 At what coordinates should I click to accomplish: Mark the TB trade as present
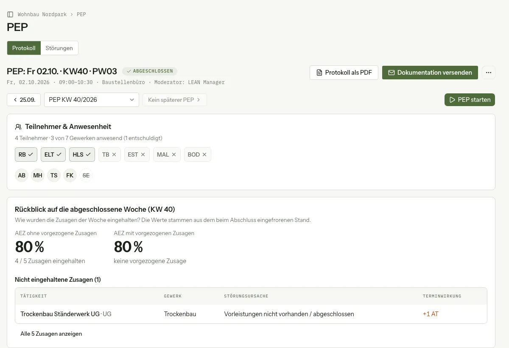pyautogui.click(x=109, y=154)
